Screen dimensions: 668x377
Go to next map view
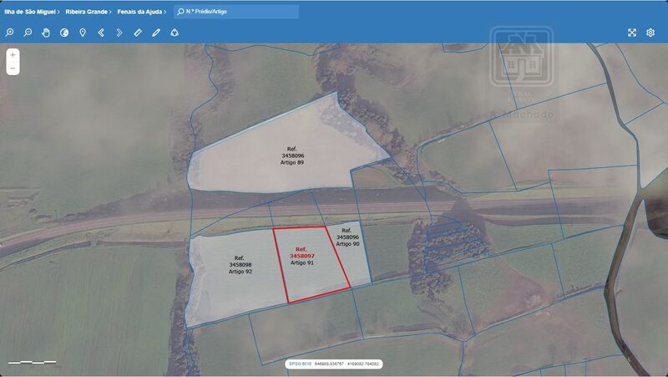(x=119, y=33)
